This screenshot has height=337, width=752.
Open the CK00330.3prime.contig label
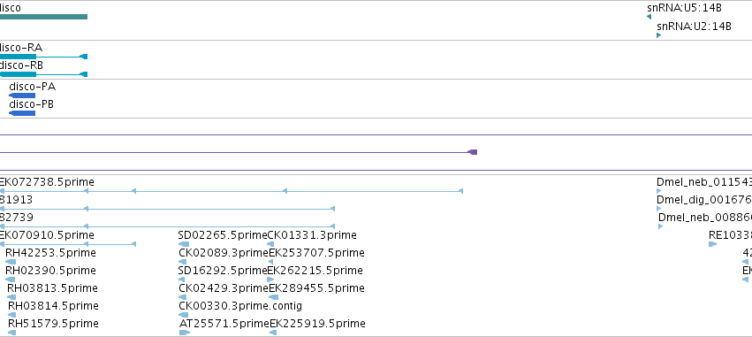pyautogui.click(x=240, y=306)
